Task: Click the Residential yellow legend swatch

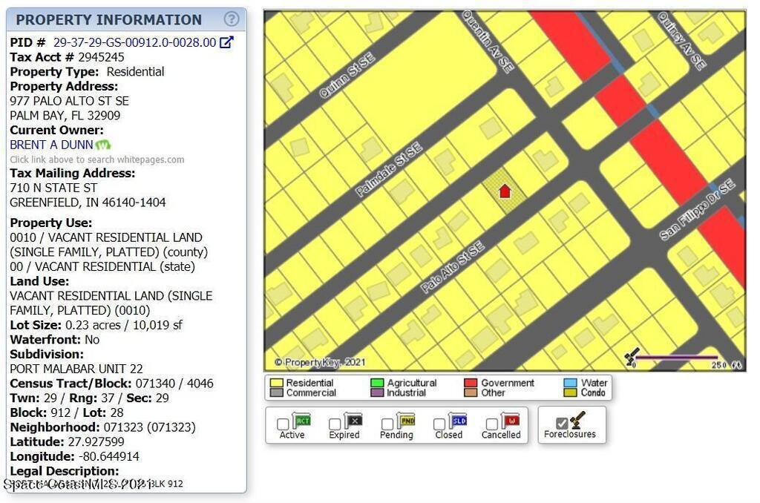Action: [x=276, y=384]
